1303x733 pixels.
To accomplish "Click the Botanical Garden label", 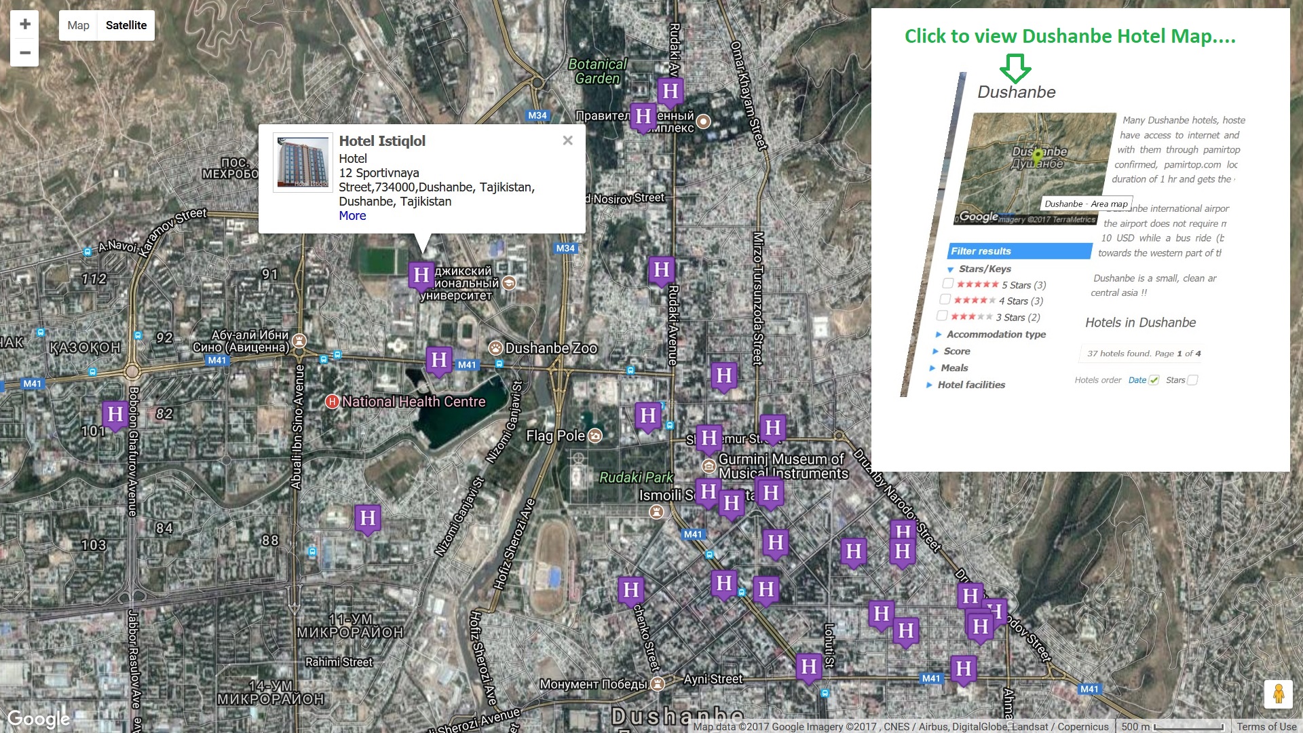I will [x=597, y=71].
